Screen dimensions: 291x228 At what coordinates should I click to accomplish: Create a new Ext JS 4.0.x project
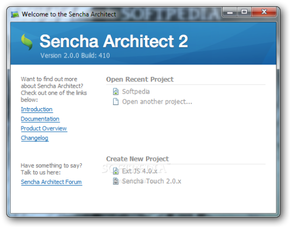pos(140,171)
